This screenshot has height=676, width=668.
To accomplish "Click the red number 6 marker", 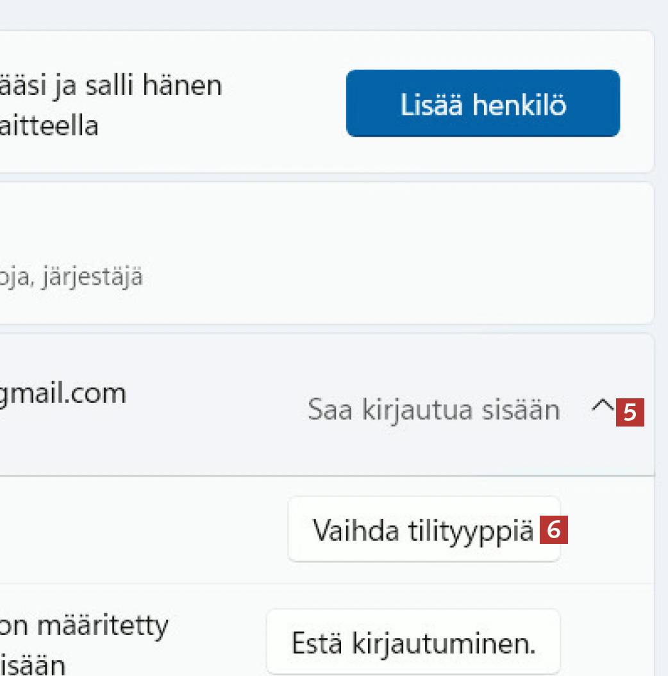I will click(x=555, y=530).
